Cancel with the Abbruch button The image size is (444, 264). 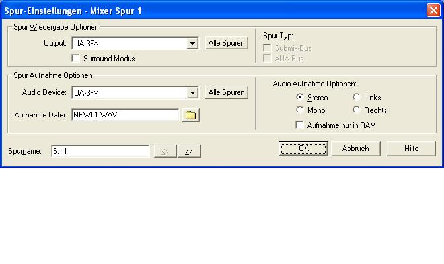(355, 148)
